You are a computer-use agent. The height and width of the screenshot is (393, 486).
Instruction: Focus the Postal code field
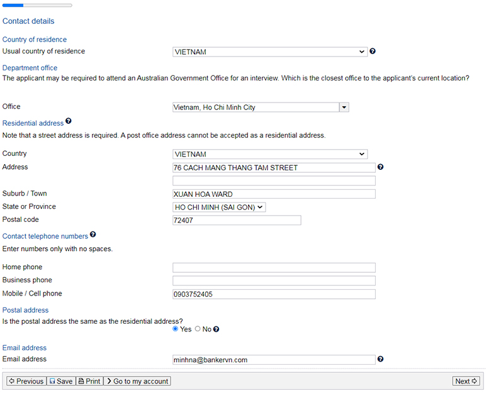point(237,220)
